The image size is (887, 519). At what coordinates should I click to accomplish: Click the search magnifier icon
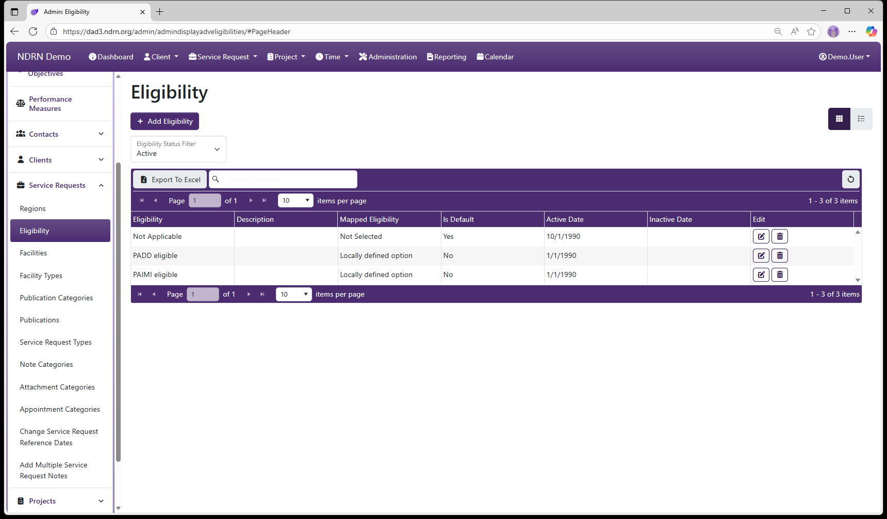pos(216,179)
